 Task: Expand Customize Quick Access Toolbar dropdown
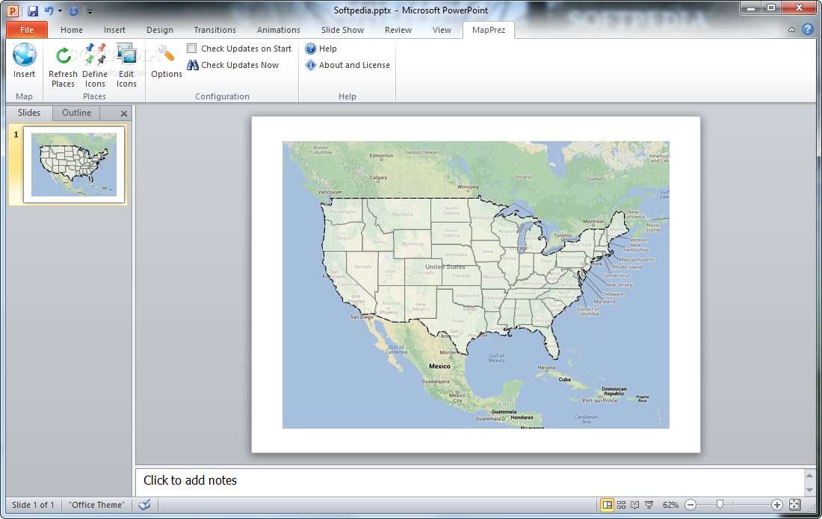pos(90,11)
